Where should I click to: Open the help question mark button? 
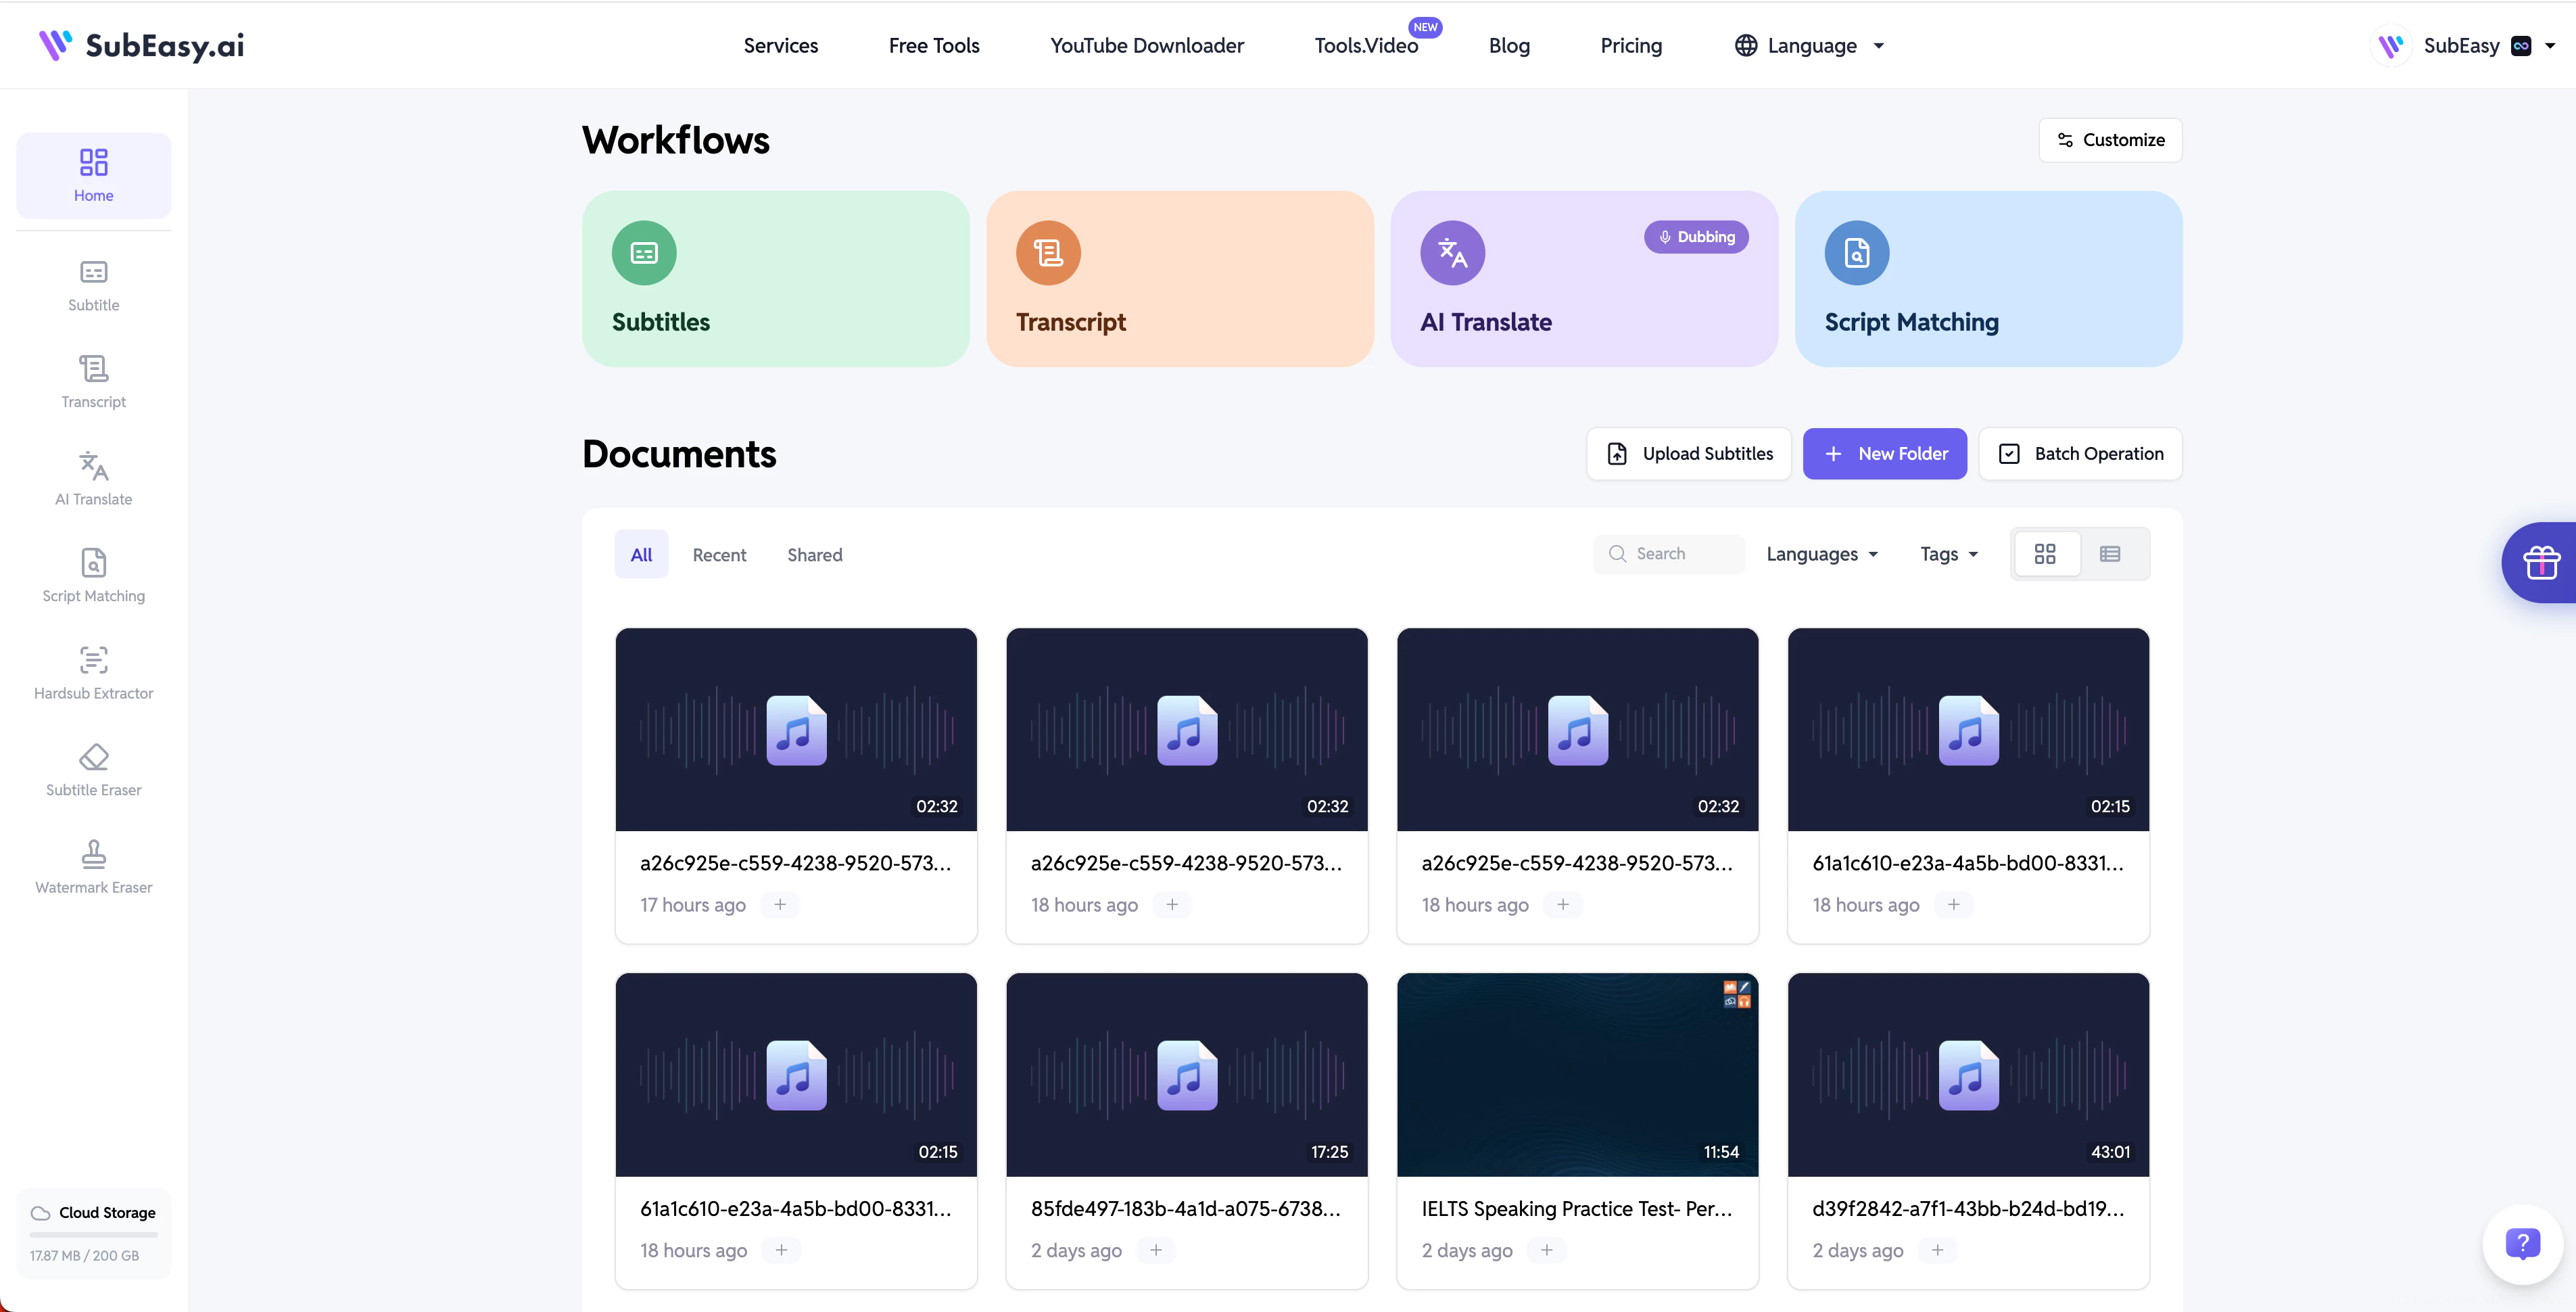[x=2523, y=1244]
